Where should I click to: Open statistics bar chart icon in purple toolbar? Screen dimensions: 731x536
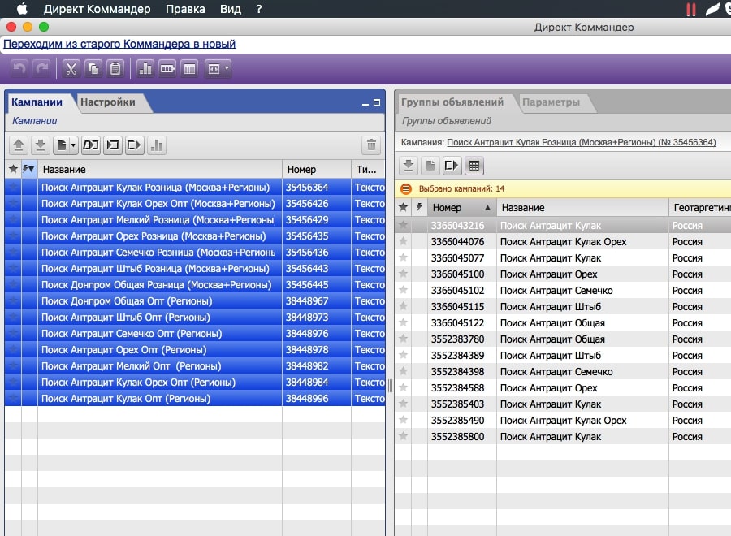click(145, 69)
